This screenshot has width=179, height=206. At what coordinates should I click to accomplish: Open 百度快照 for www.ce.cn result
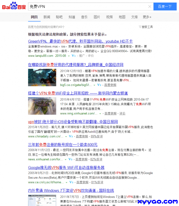pyautogui.click(x=83, y=182)
